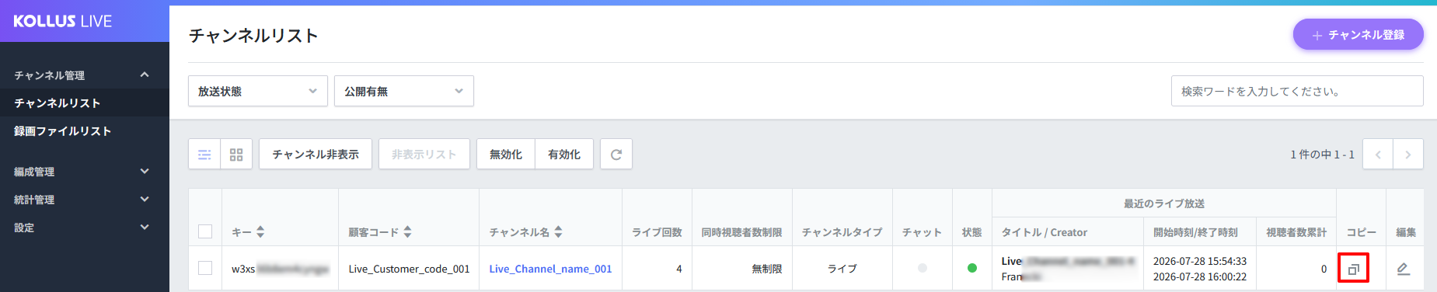Sort by キー column arrows
The height and width of the screenshot is (292, 1437).
pos(260,232)
